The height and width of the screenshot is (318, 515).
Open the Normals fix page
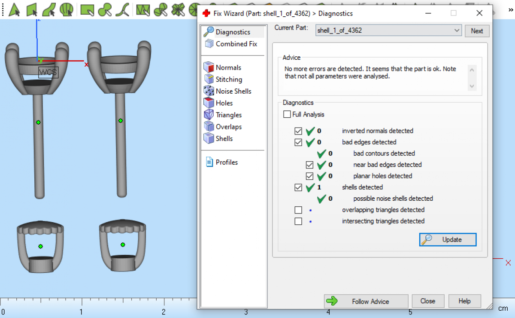pyautogui.click(x=228, y=67)
